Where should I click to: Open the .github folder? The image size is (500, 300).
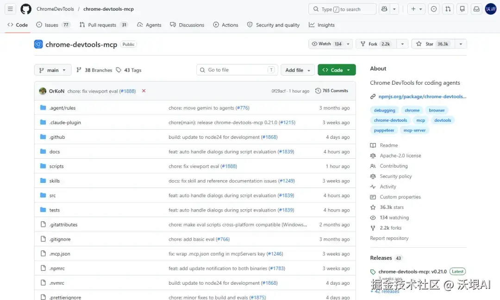(x=57, y=137)
